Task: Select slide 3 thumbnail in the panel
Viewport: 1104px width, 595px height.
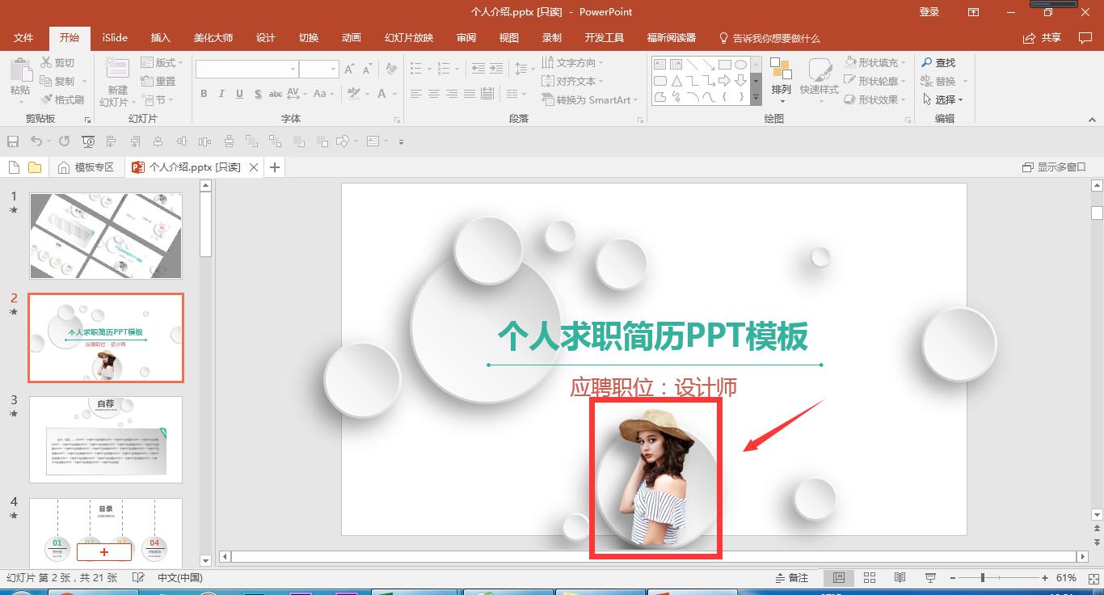Action: [x=106, y=439]
